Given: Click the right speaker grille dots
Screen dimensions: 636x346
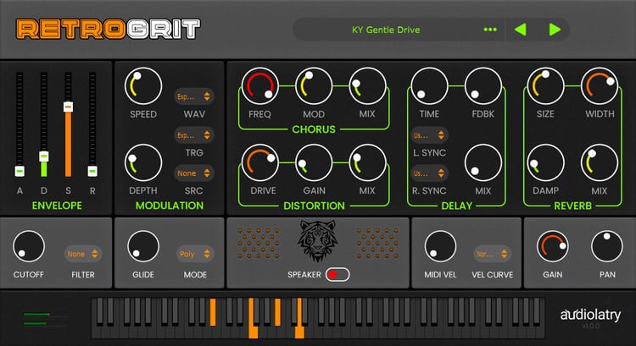Looking at the screenshot, I should click(377, 243).
